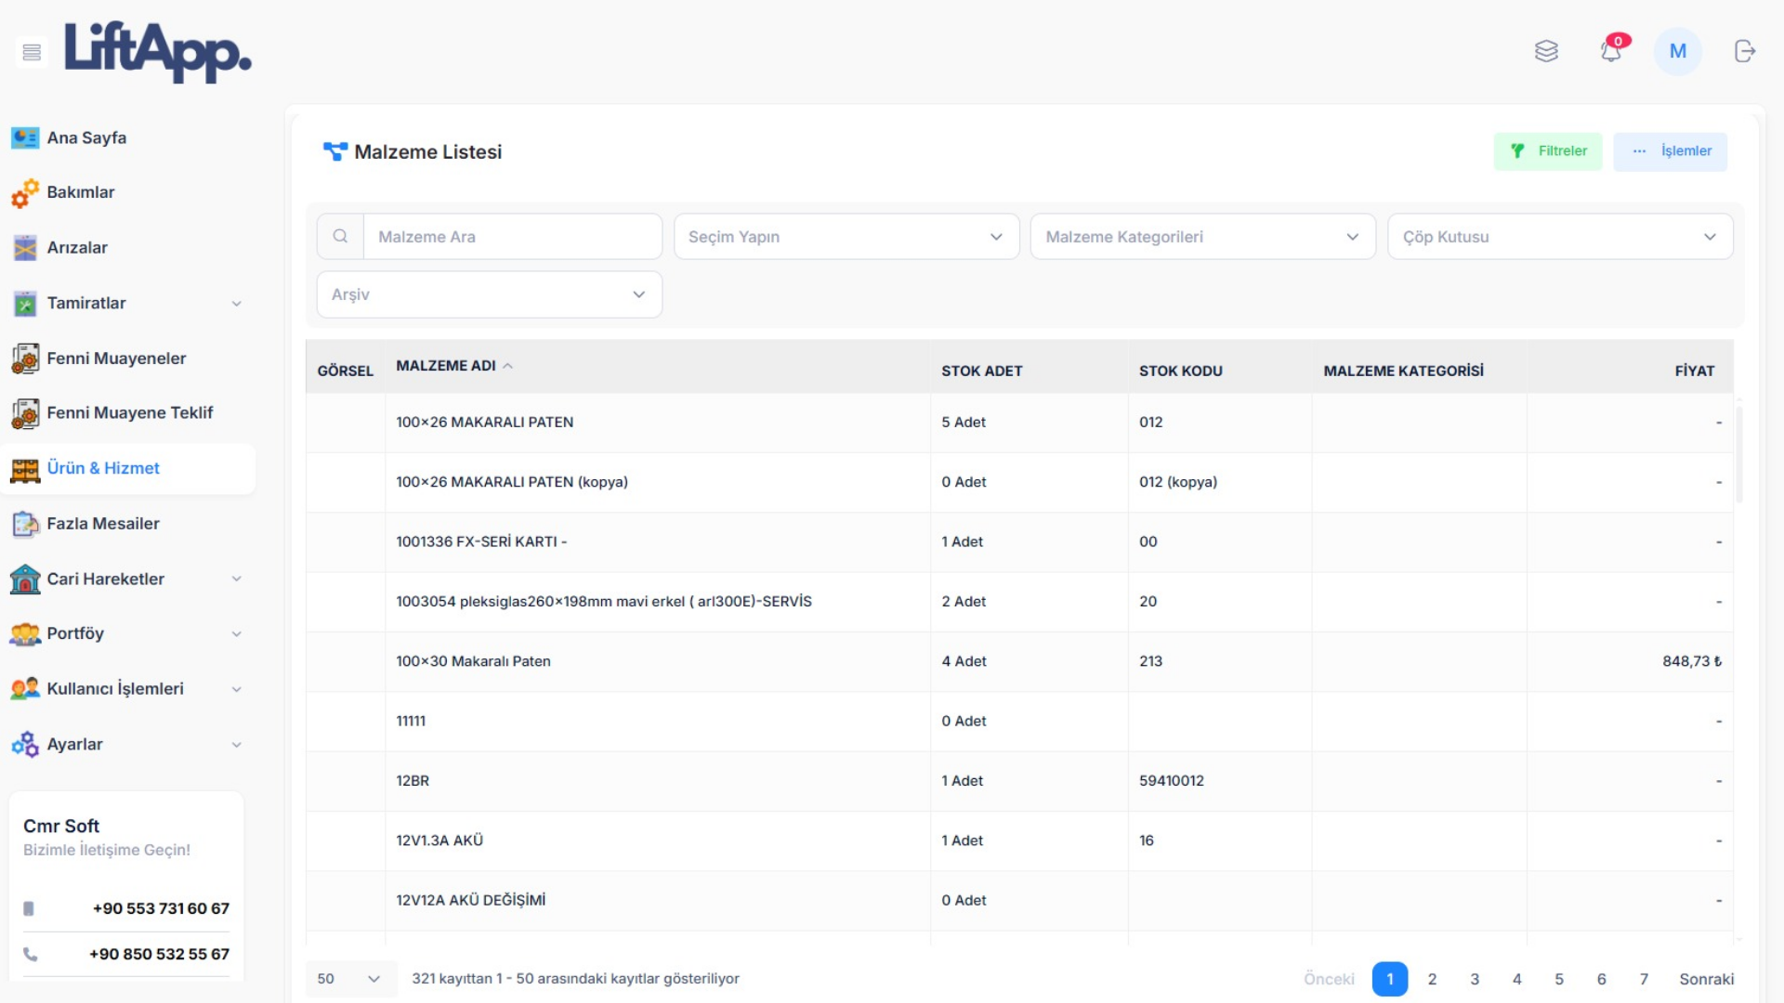Screen dimensions: 1784x1003
Task: Open the Arızalar menu item
Action: tap(77, 248)
